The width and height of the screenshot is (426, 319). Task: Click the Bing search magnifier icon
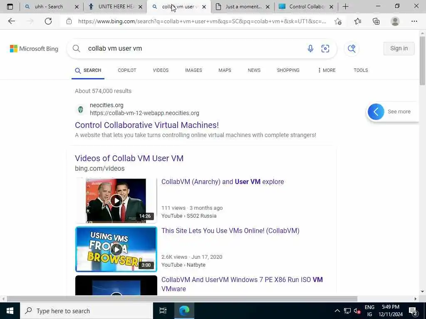coord(77,49)
